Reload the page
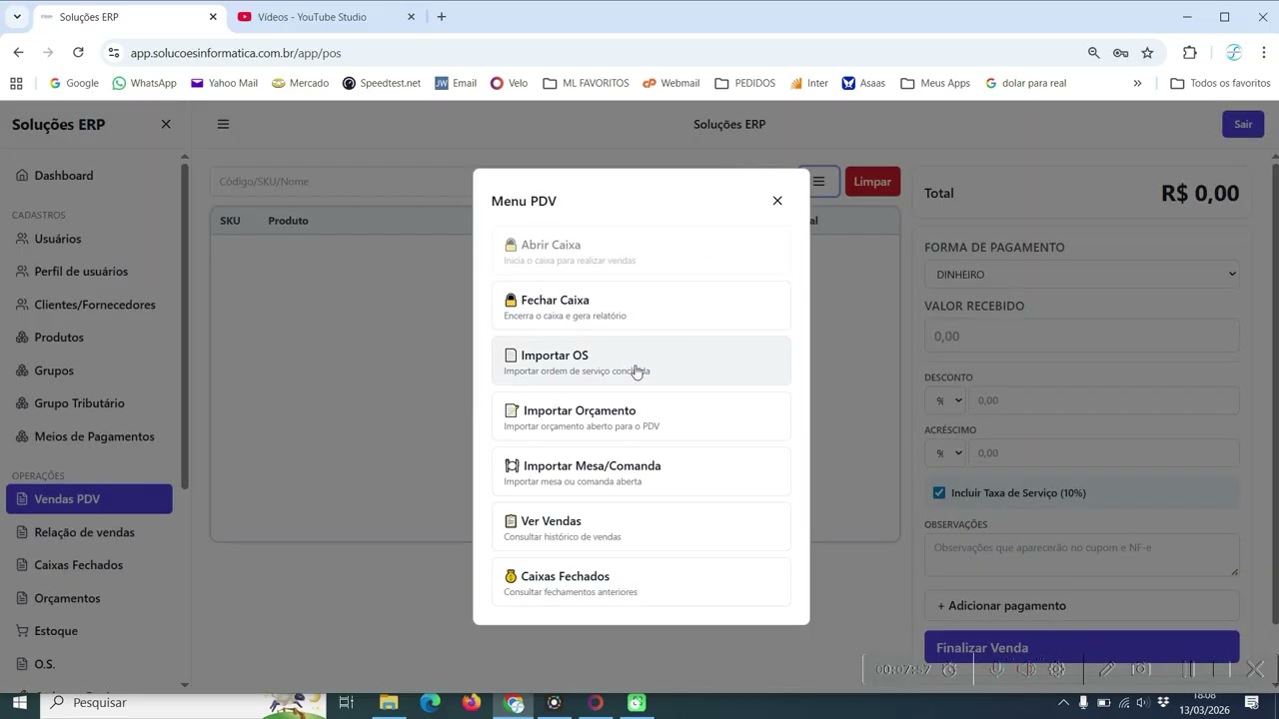This screenshot has height=719, width=1279. (78, 53)
